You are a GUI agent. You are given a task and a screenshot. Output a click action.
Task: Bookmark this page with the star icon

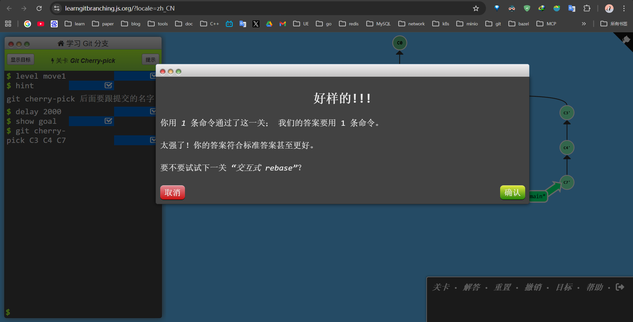pos(476,8)
